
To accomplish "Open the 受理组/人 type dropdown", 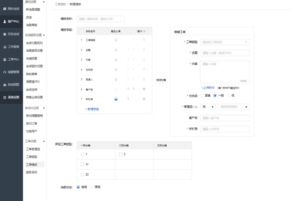I will (x=208, y=107).
